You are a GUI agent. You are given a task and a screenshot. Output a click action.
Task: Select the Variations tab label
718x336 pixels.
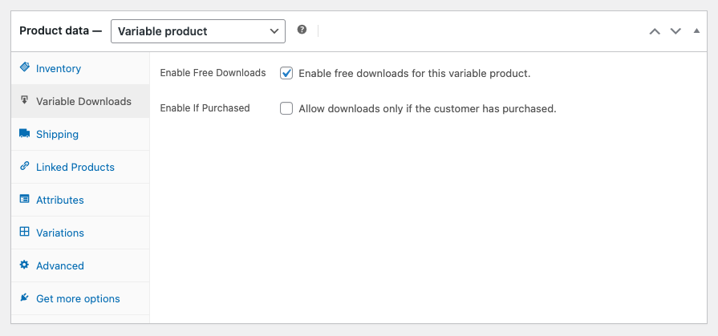tap(60, 233)
